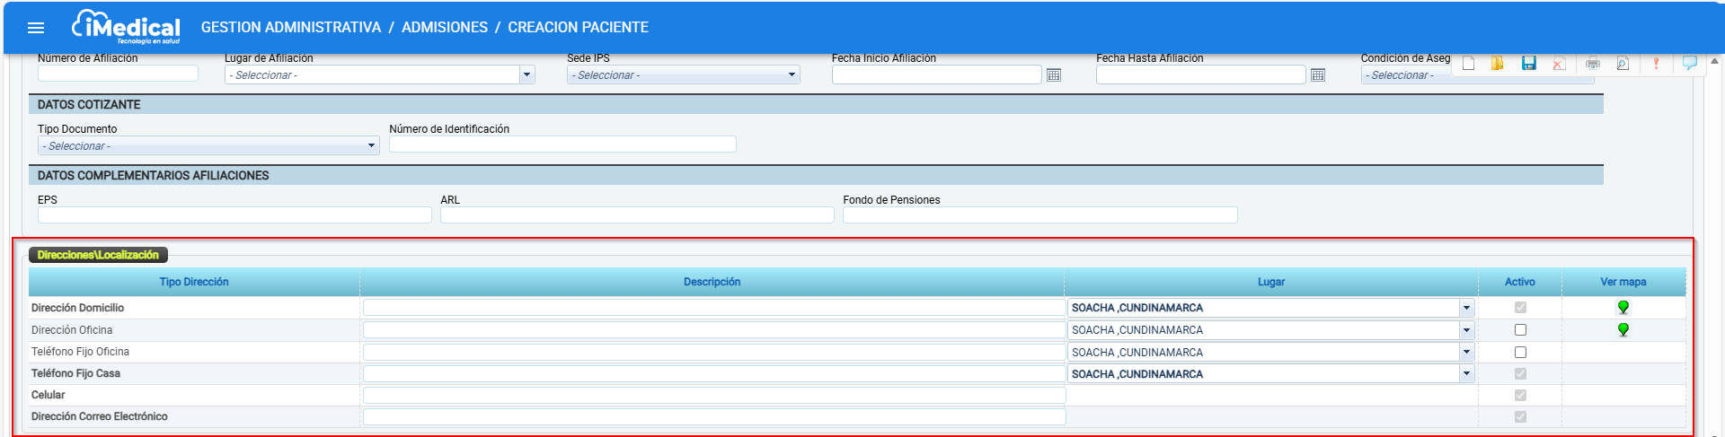Image resolution: width=1725 pixels, height=437 pixels.
Task: Click the scrollbar up arrow
Action: click(x=1714, y=61)
